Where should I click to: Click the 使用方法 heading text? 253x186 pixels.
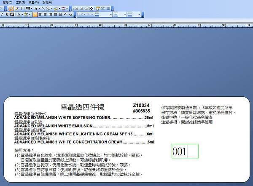pos(24,150)
